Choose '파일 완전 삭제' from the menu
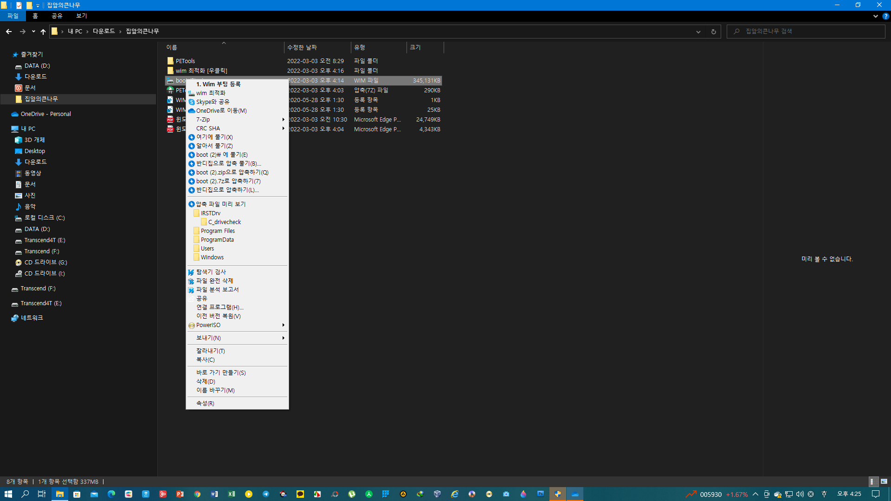The image size is (891, 501). [x=237, y=281]
